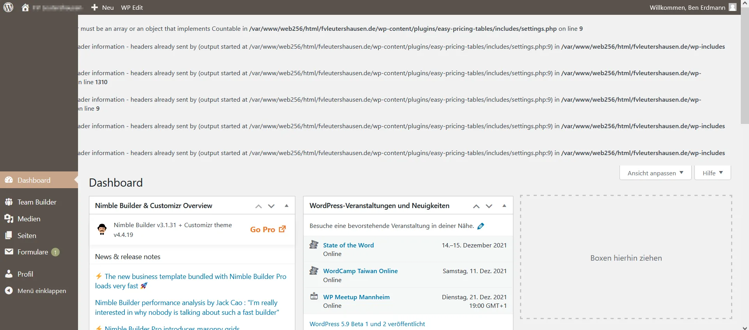Click the user avatar next to Ben Erdmann
Viewport: 749px width, 330px height.
(x=733, y=7)
